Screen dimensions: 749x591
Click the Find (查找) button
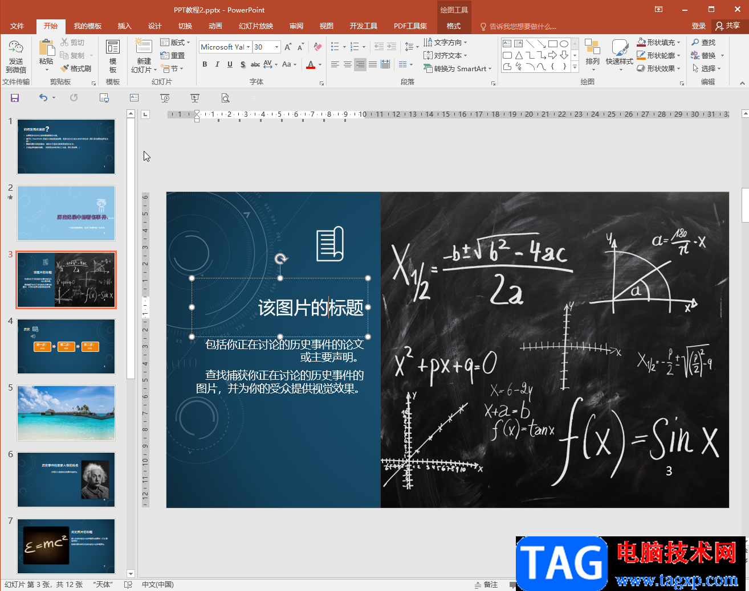703,42
